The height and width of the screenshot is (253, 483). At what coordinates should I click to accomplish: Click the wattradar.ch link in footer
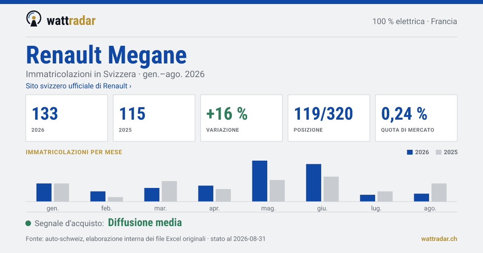coord(439,239)
